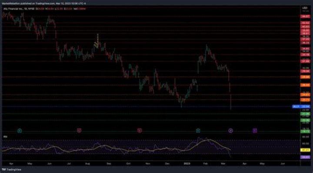Select the round purple event marker at March 2023
Image resolution: width=313 pixels, height=173 pixels.
coord(230,131)
